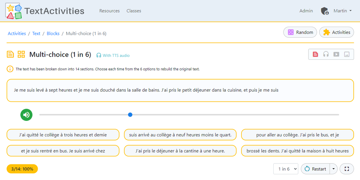Image resolution: width=360 pixels, height=180 pixels.
Task: Click the yellow text page icon beside title
Action: tap(10, 54)
